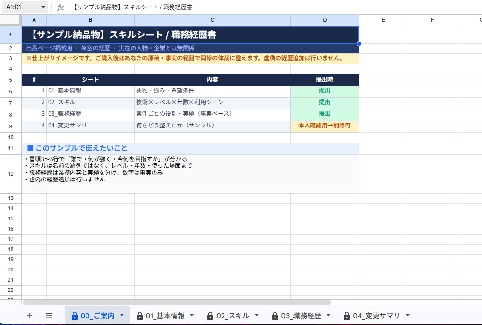Select column B header

tap(90, 20)
